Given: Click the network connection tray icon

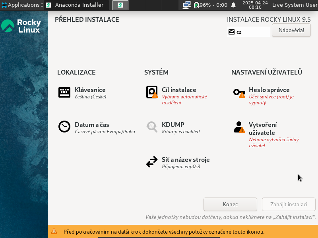Looking at the screenshot, I should point(186,5).
